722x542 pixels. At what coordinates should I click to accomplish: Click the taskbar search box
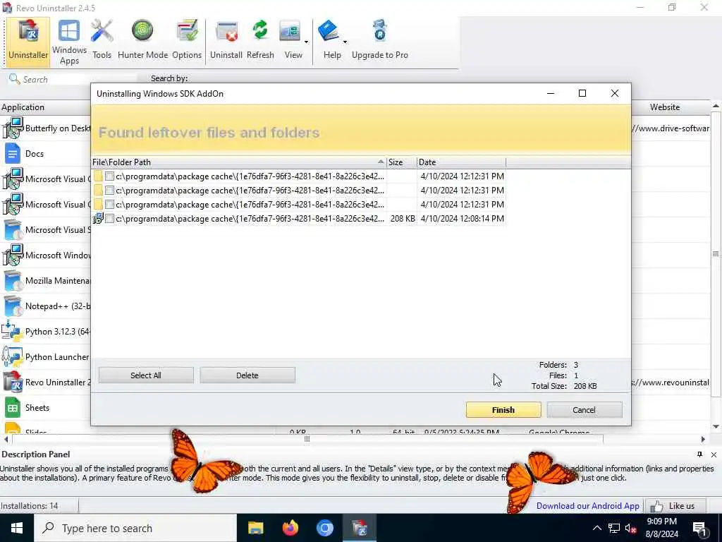click(x=135, y=528)
